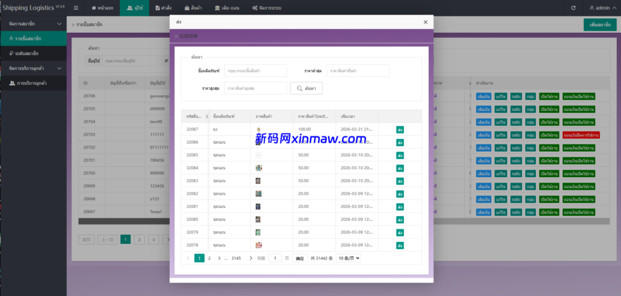Screen dimensions: 621x296
Task: Send product 32086 with its ส่ง button
Action: [x=400, y=143]
